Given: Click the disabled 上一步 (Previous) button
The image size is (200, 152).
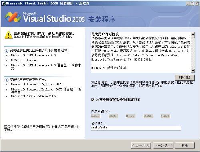Looking at the screenshot, I should click(141, 146).
